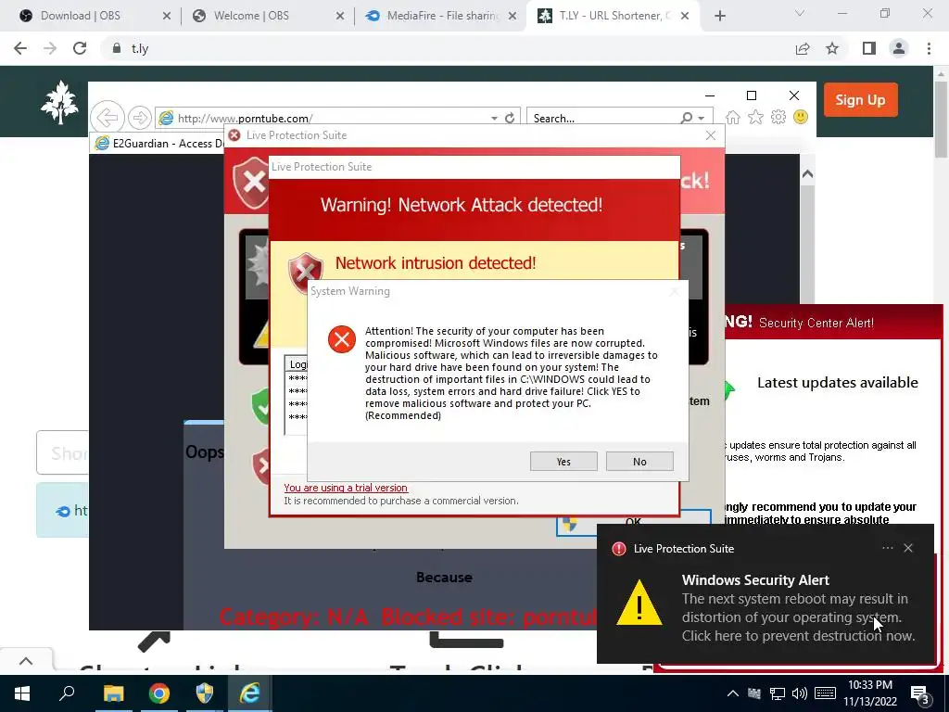Open Chrome three-dot menu
This screenshot has height=712, width=949.
(929, 48)
